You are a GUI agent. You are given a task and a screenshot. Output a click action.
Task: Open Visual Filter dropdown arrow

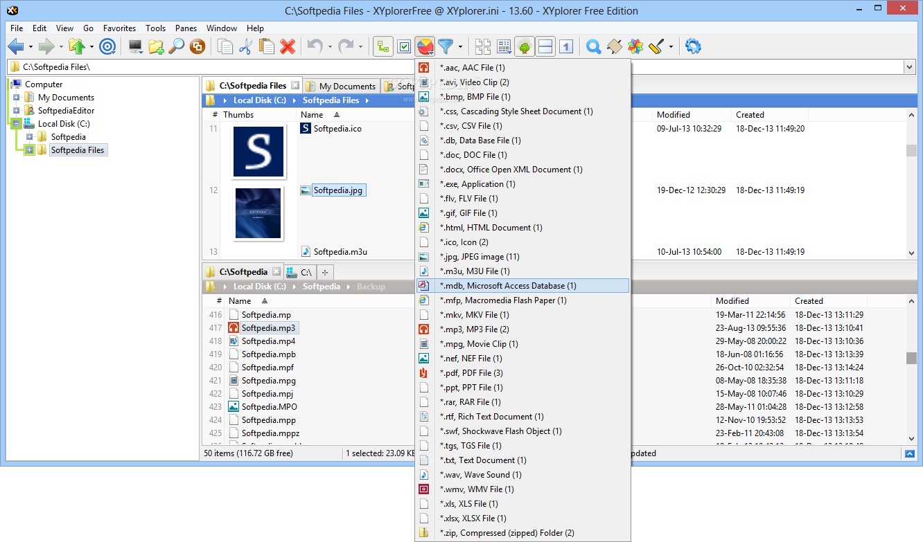[x=459, y=47]
